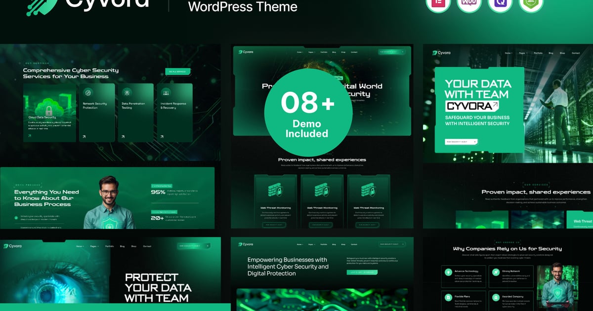The width and height of the screenshot is (593, 311).
Task: Open Shop in the server-room demo nav
Action: coord(562,53)
